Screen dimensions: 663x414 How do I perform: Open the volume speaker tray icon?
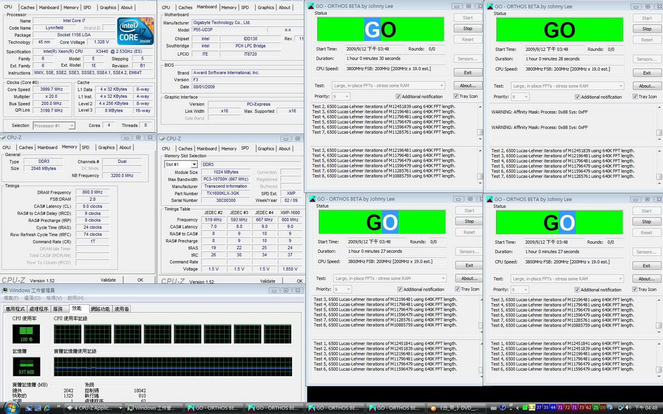(628, 408)
